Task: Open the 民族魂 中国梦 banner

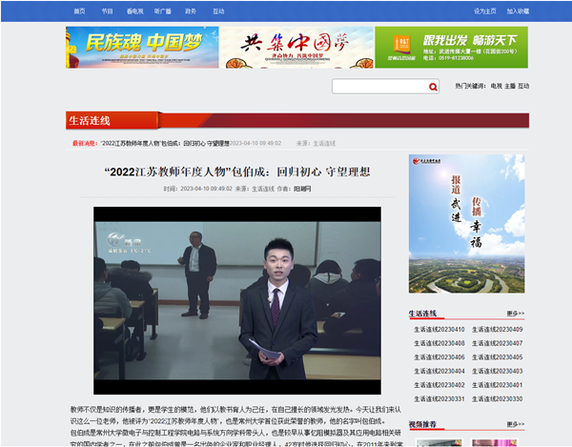Action: tap(140, 47)
